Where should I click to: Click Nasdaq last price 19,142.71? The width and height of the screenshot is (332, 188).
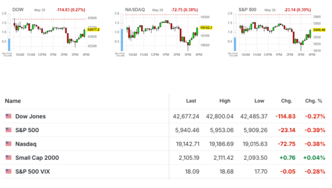pyautogui.click(x=188, y=144)
